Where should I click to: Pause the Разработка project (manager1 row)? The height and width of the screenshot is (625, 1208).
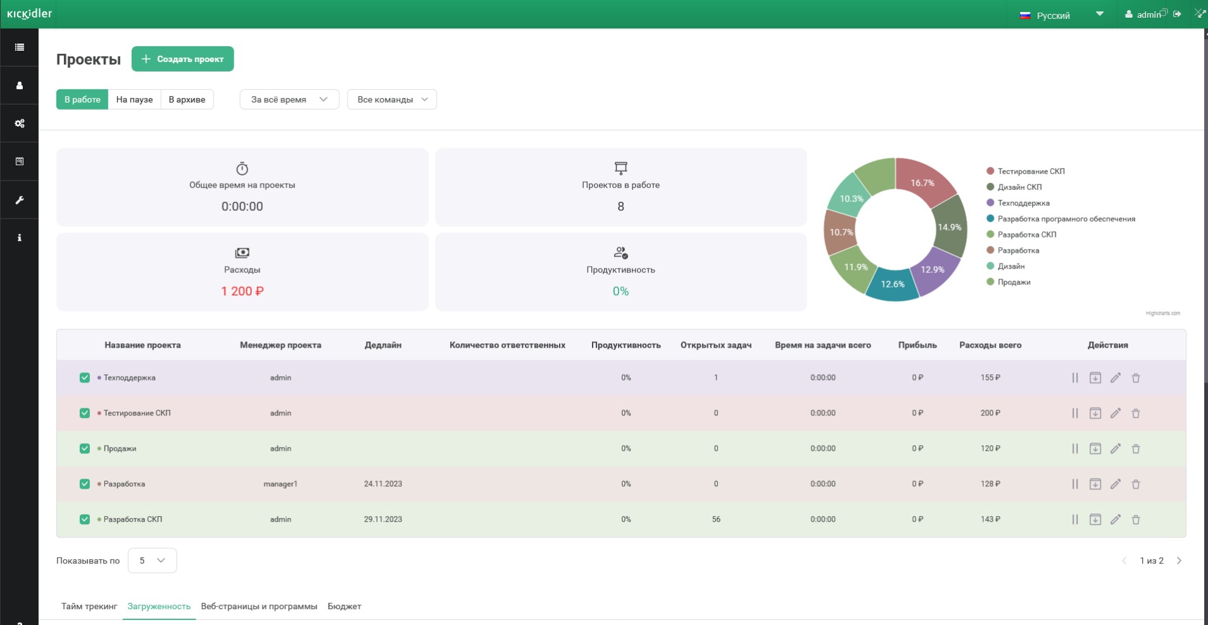tap(1075, 484)
